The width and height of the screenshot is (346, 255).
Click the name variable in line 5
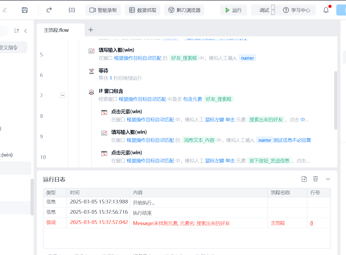pos(247,58)
